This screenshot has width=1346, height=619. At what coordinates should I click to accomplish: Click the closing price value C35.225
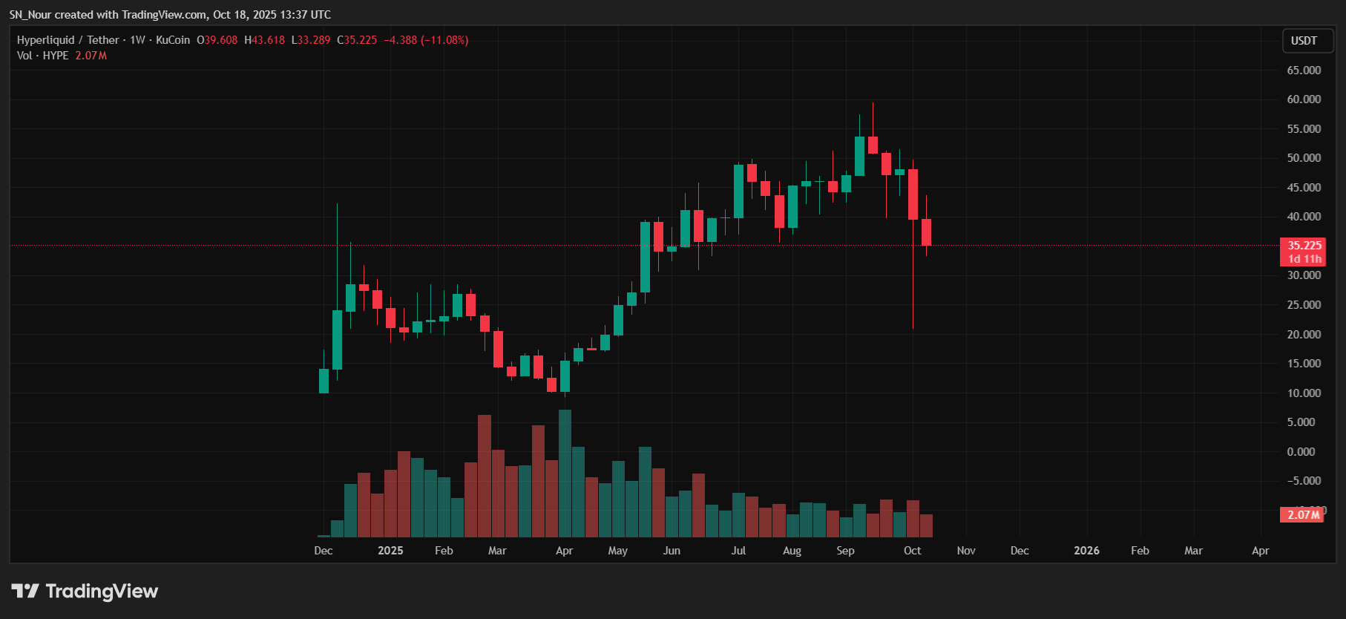(x=357, y=40)
